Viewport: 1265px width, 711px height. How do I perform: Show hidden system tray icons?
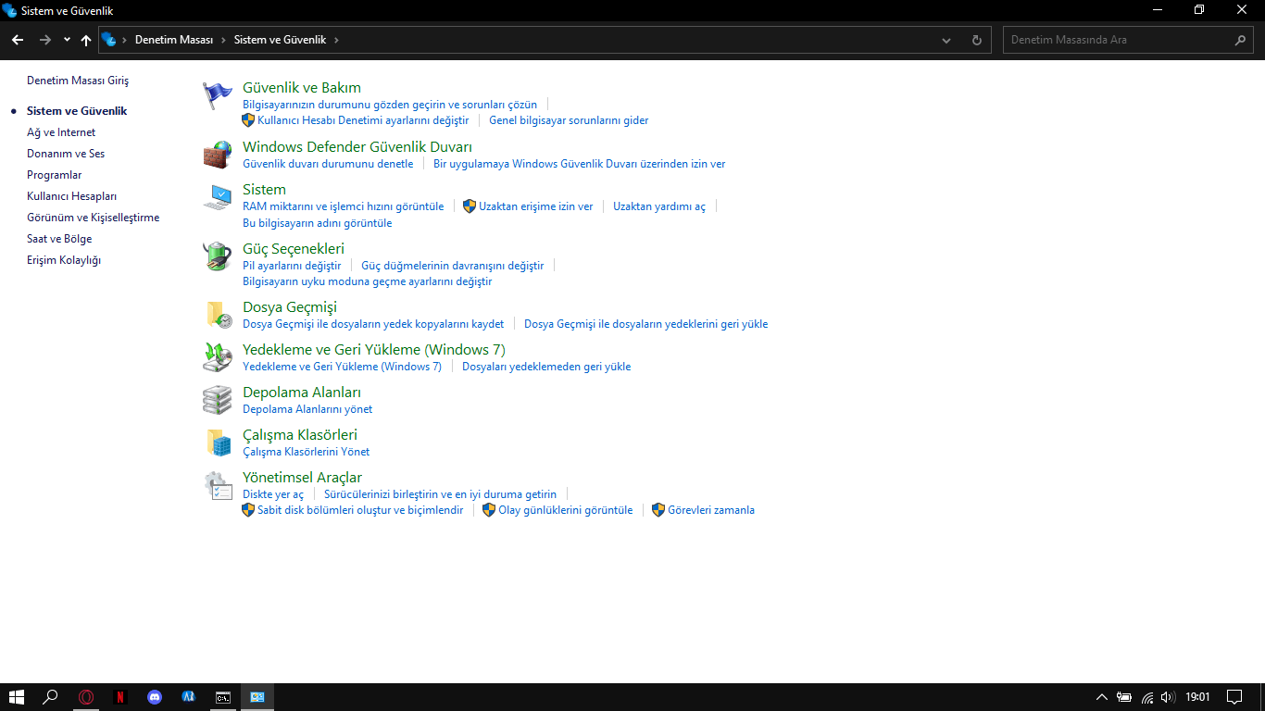click(1102, 697)
